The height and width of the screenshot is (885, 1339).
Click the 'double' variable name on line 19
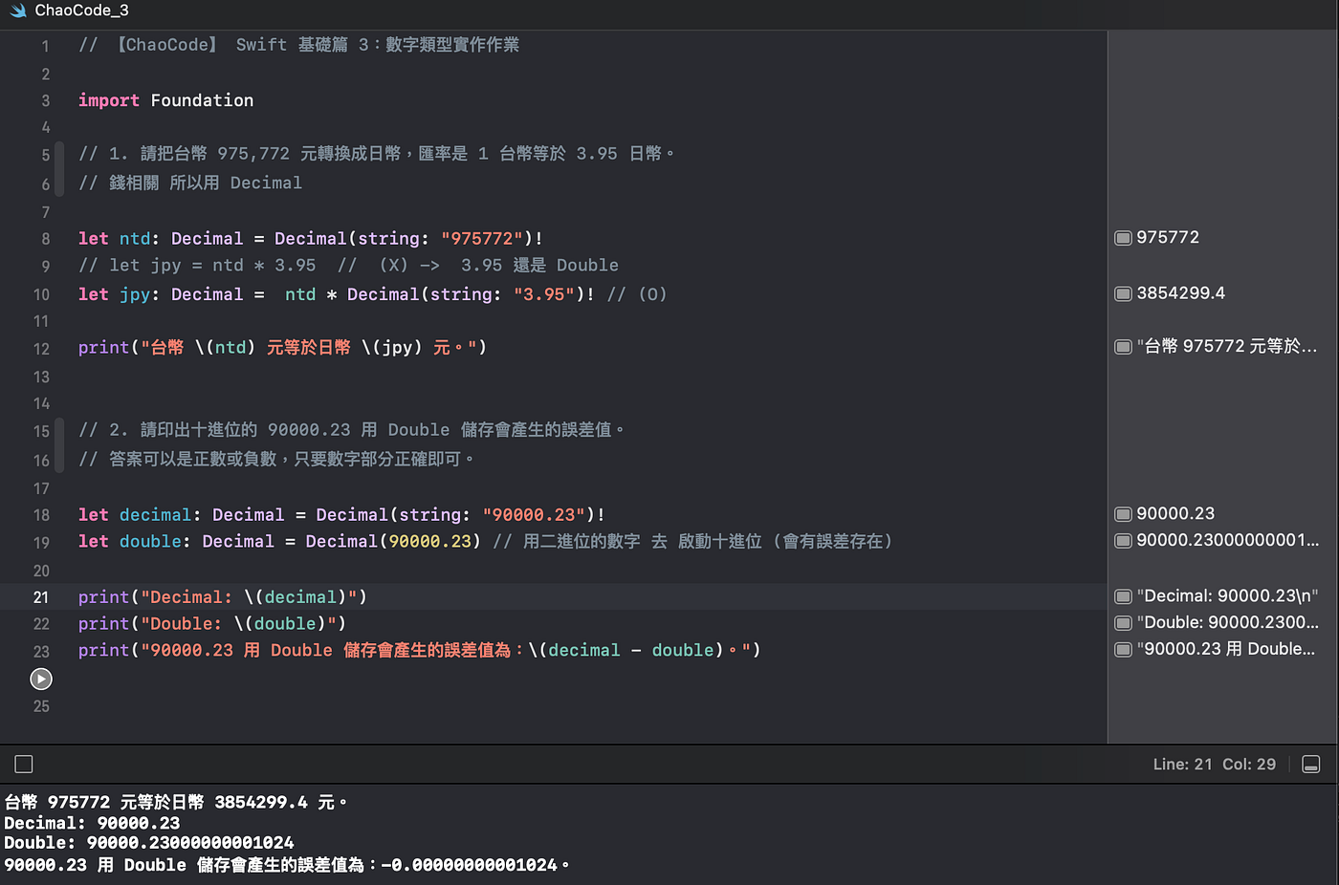tap(150, 541)
